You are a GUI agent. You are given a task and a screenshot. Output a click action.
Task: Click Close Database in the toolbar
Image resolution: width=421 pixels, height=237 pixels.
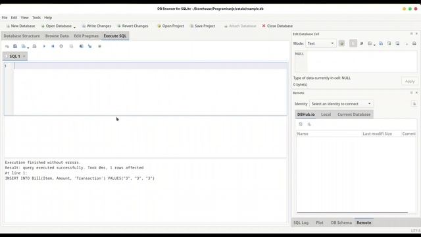(x=278, y=26)
